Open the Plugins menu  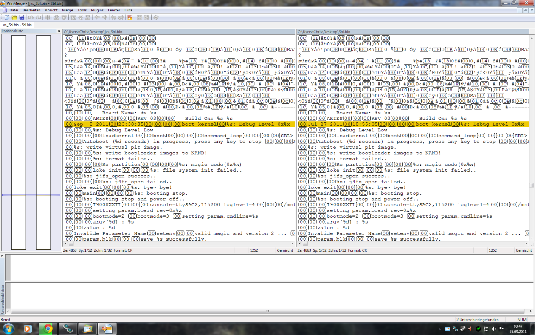click(97, 10)
